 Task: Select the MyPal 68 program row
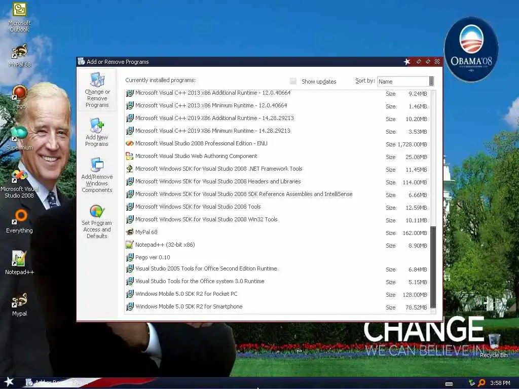coord(277,232)
